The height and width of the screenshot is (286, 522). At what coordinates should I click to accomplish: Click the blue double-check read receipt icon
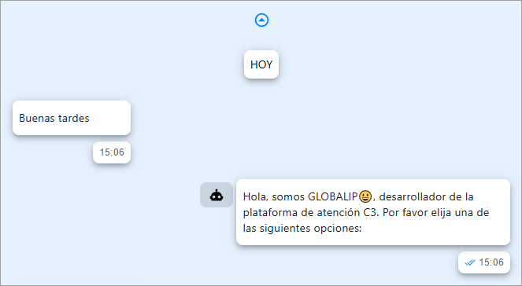pyautogui.click(x=470, y=262)
